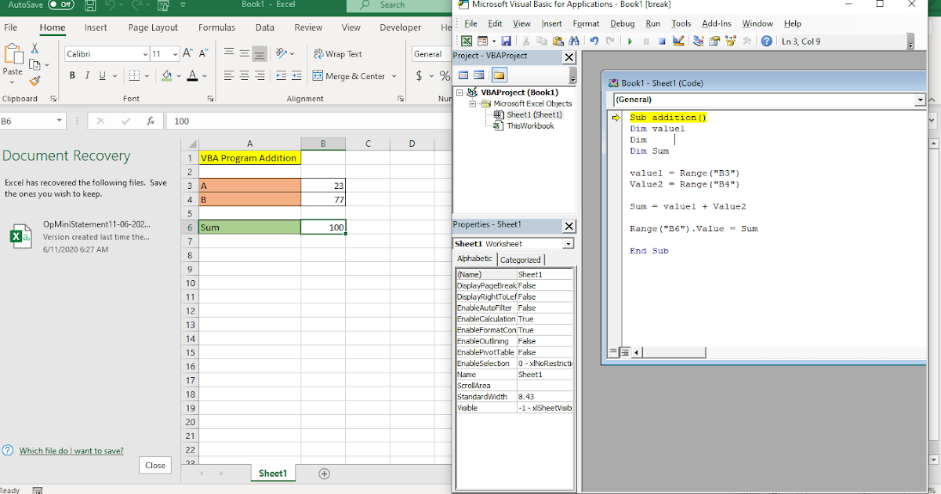Toggle Folders icon in Project panel

click(x=499, y=75)
